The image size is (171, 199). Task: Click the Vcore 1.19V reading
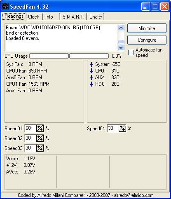coord(21,159)
